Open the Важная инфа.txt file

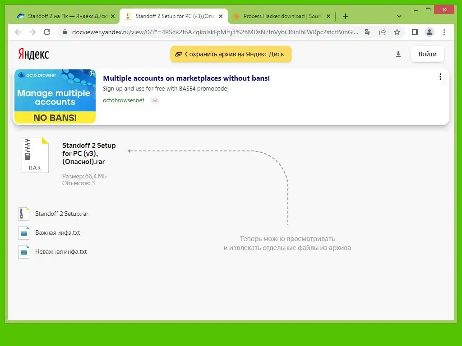click(57, 233)
